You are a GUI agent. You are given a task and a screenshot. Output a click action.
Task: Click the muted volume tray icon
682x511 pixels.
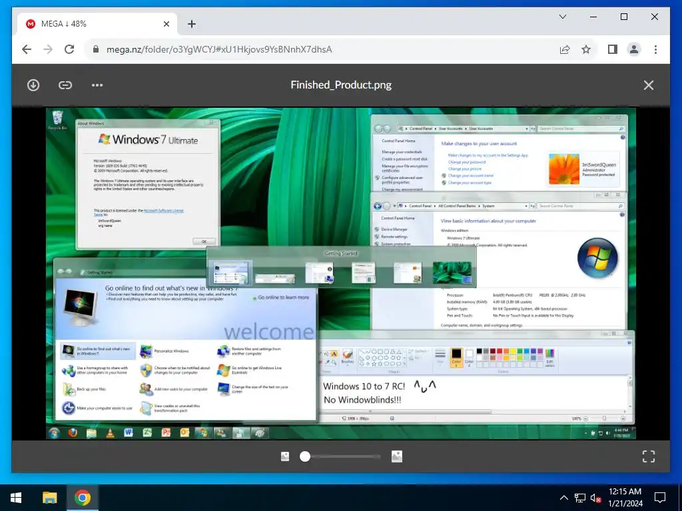click(595, 498)
